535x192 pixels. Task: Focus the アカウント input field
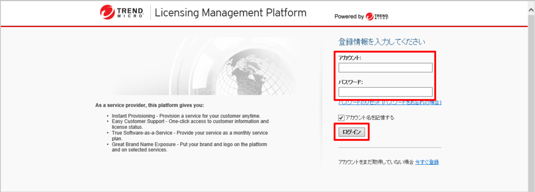pyautogui.click(x=385, y=68)
